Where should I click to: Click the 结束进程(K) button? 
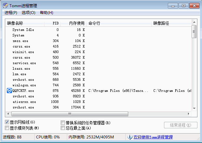pyautogui.click(x=181, y=125)
